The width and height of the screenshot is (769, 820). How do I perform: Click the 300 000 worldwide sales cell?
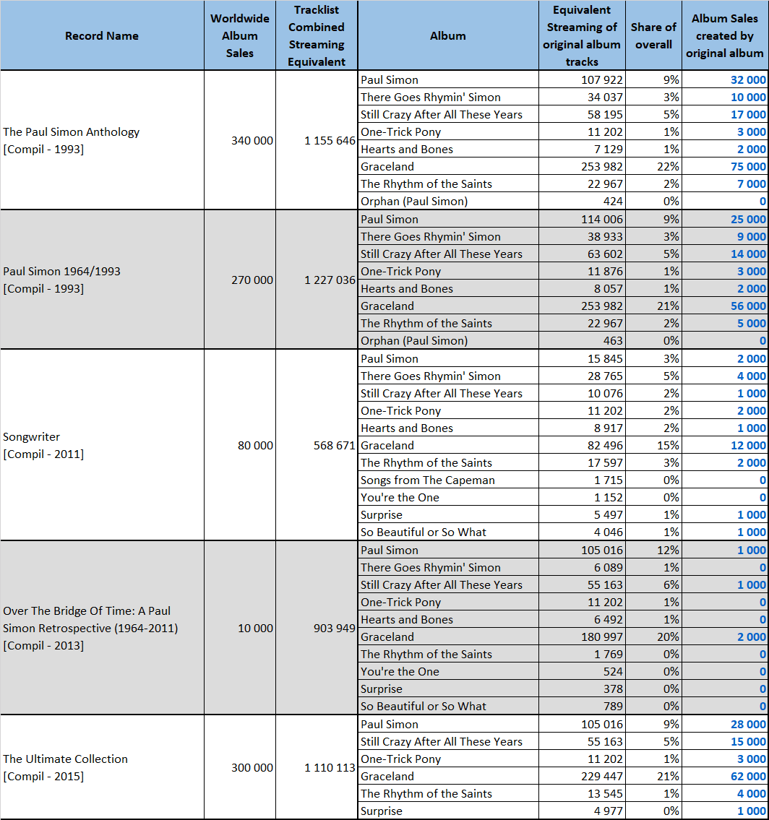coord(240,767)
